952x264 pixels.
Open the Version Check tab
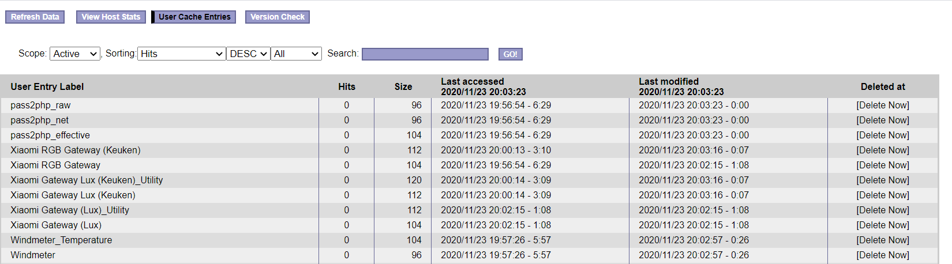[277, 17]
